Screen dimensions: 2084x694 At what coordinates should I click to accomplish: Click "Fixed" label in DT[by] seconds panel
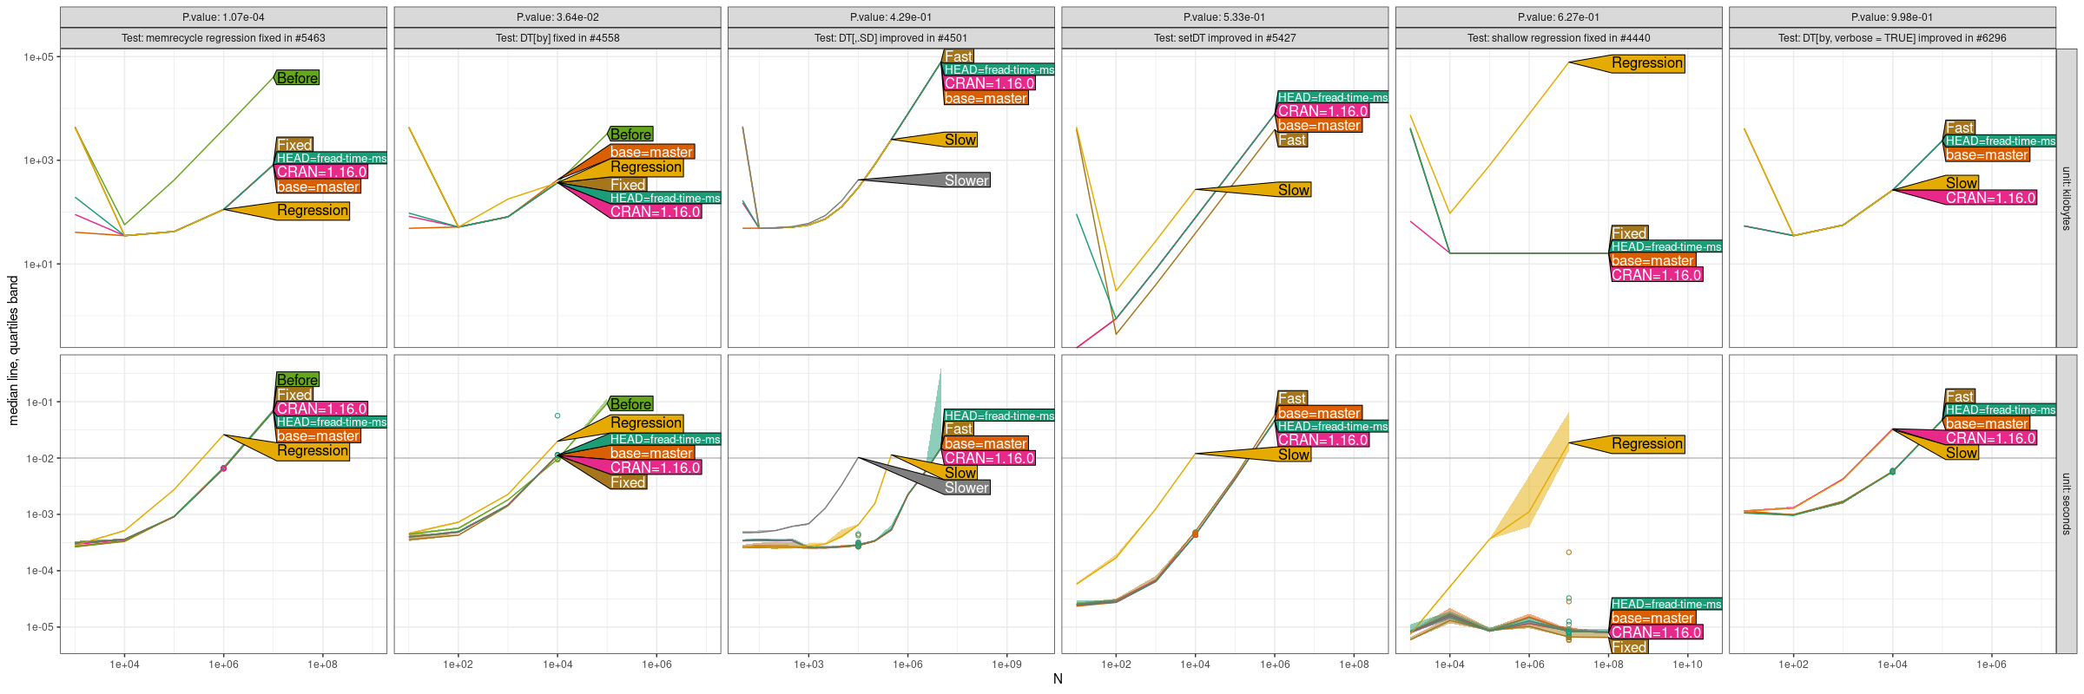(628, 482)
